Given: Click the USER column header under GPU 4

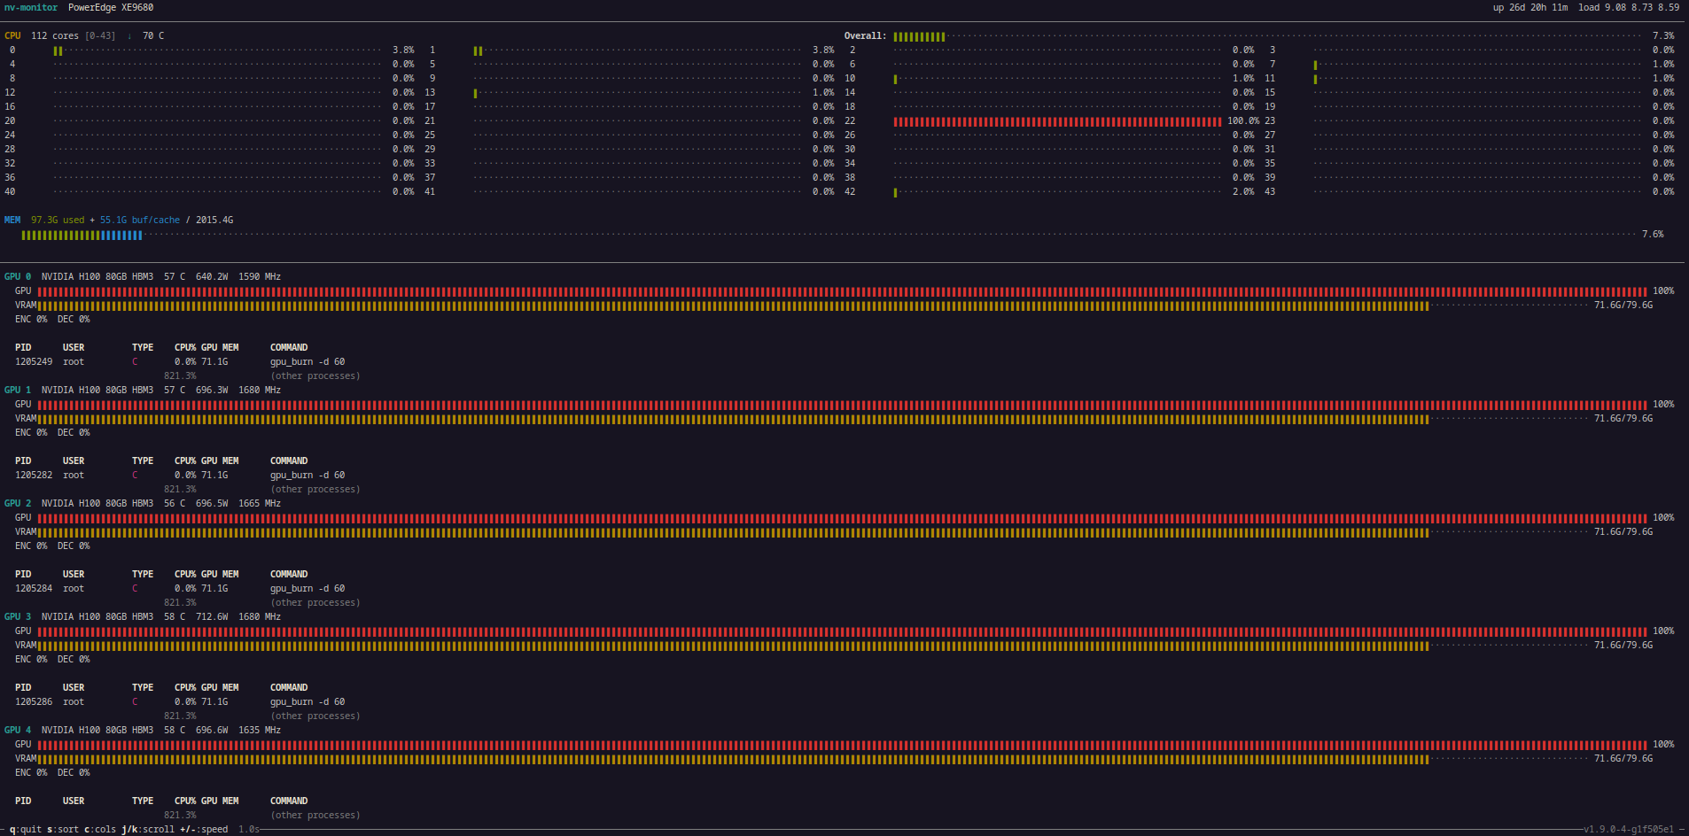Looking at the screenshot, I should click(x=74, y=801).
